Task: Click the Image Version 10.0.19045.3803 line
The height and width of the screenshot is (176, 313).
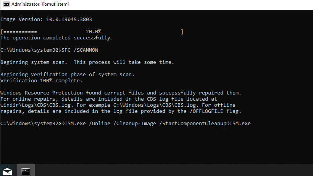Action: tap(46, 19)
